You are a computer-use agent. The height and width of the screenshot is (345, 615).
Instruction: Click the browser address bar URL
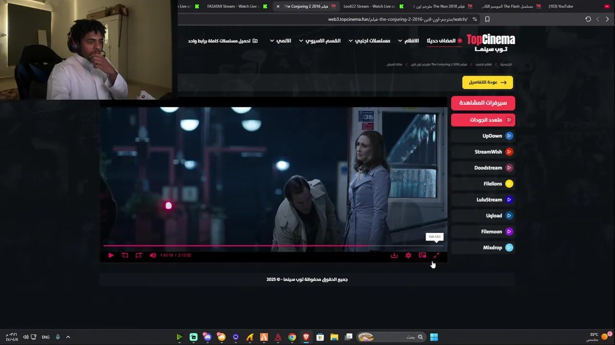tap(397, 19)
